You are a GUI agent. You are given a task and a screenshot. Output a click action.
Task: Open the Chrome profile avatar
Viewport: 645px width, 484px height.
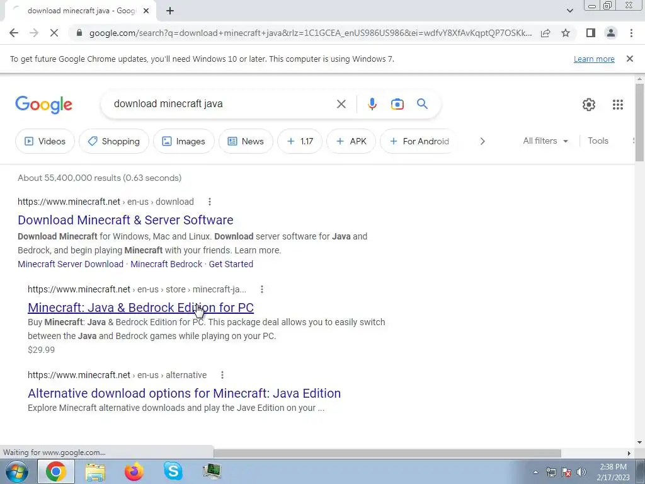(x=611, y=33)
